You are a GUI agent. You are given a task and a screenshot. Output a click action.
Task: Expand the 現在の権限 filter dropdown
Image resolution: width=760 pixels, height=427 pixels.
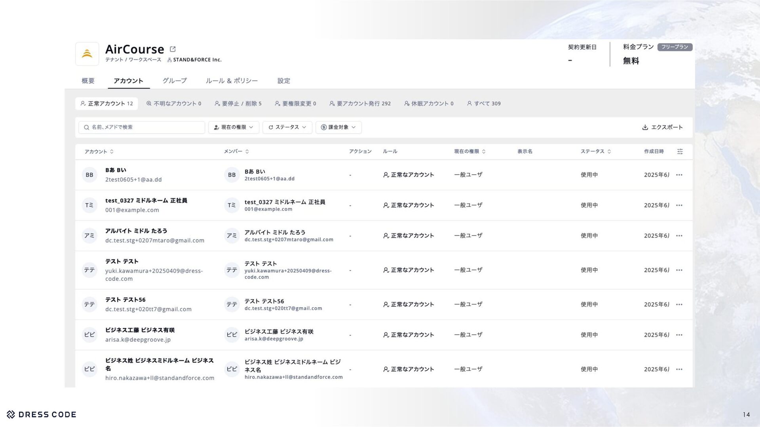click(234, 127)
